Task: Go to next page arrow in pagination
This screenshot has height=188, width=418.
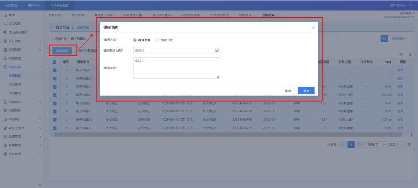Action: [x=360, y=144]
